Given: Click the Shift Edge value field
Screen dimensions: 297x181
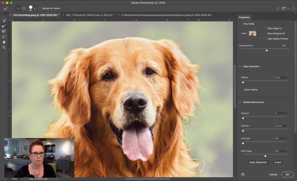Looking at the screenshot, I should [x=281, y=151].
